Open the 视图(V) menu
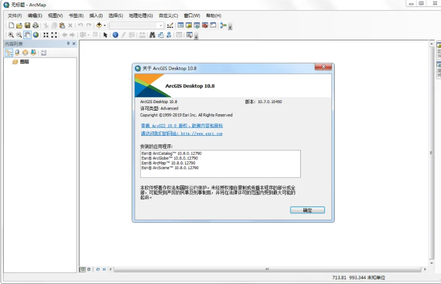441x284 pixels. (55, 16)
